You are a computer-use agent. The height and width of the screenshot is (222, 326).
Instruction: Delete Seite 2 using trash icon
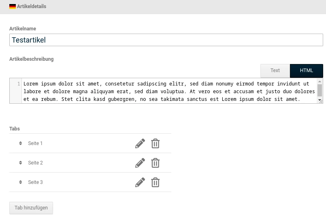156,163
